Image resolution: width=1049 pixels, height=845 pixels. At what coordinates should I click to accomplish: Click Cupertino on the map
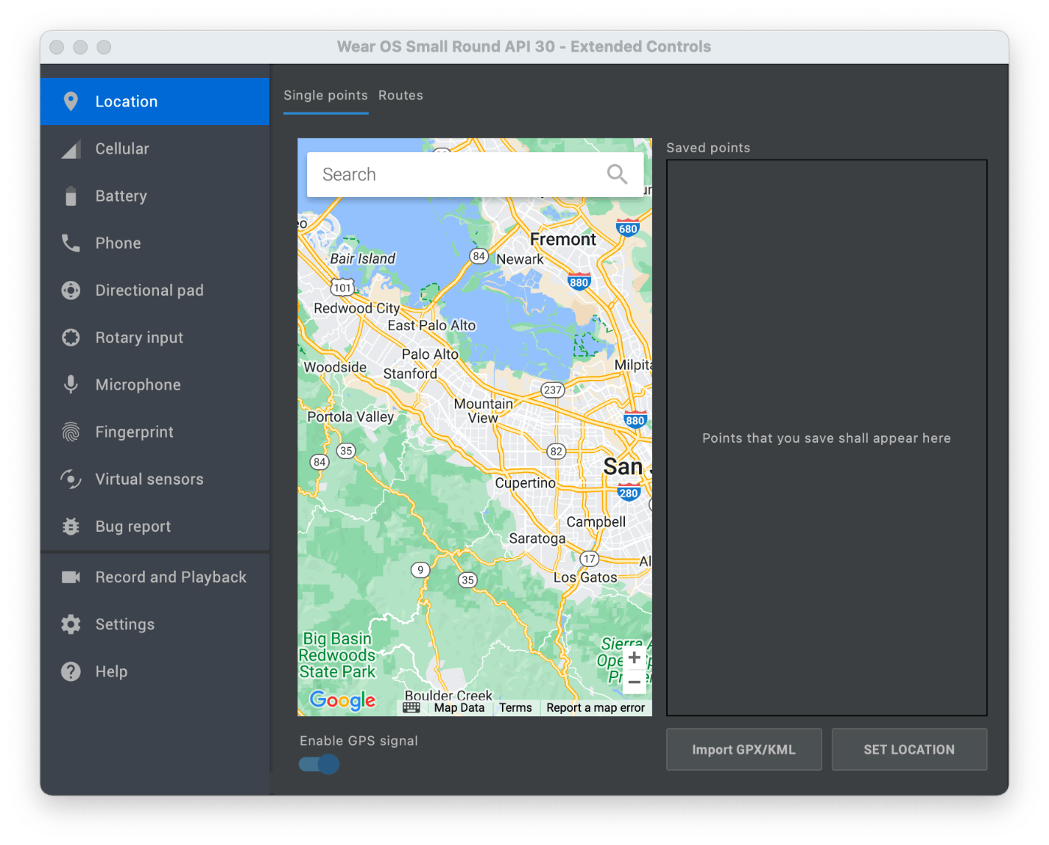525,483
